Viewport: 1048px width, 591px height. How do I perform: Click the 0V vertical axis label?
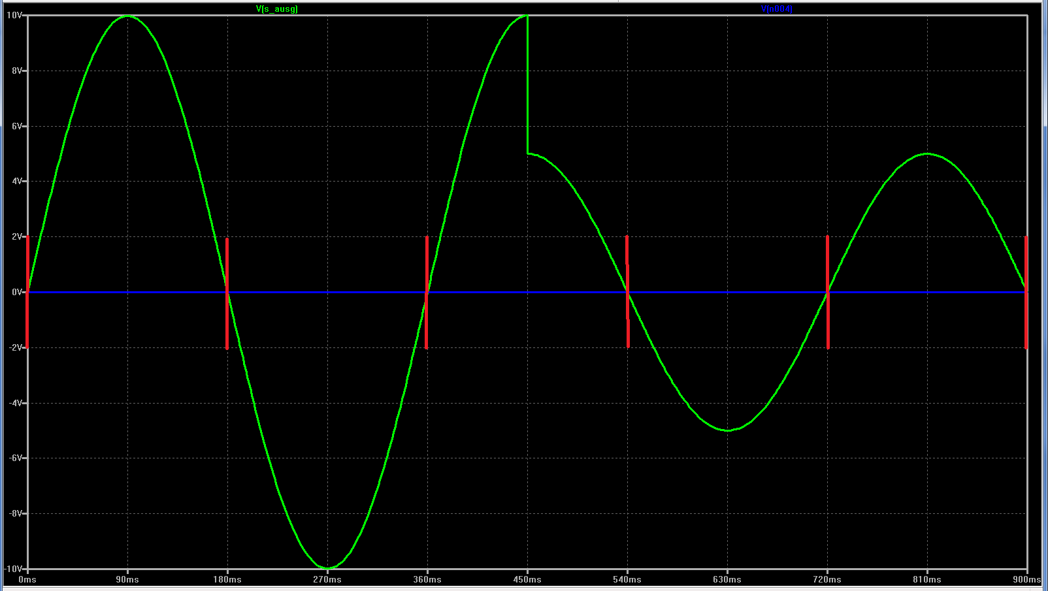tap(17, 292)
